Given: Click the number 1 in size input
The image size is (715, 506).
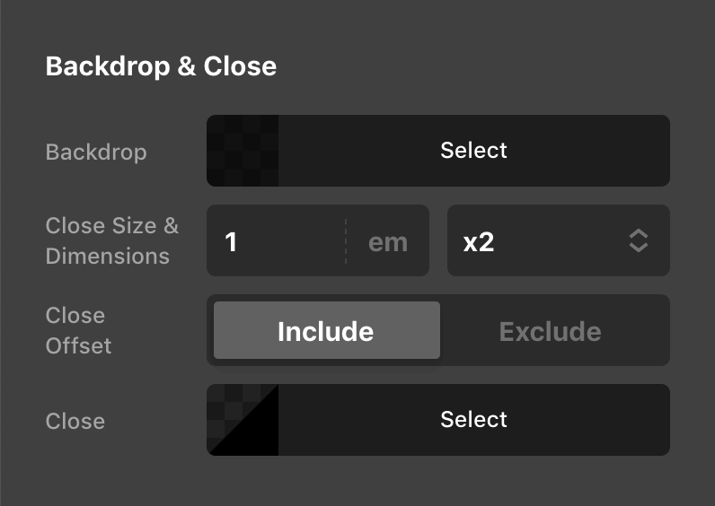Looking at the screenshot, I should coord(231,241).
